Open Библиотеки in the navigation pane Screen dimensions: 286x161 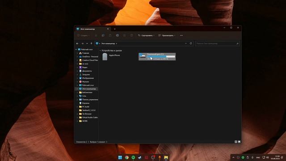click(x=85, y=93)
